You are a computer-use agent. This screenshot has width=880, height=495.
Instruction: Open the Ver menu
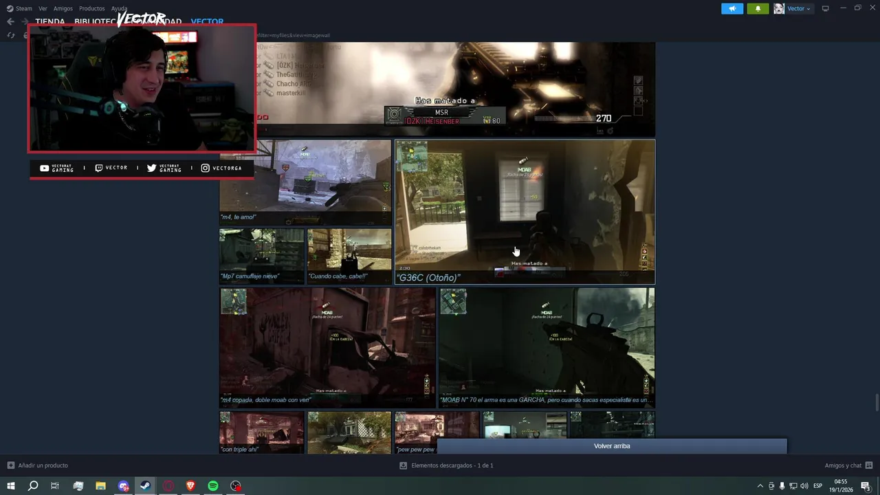[43, 8]
